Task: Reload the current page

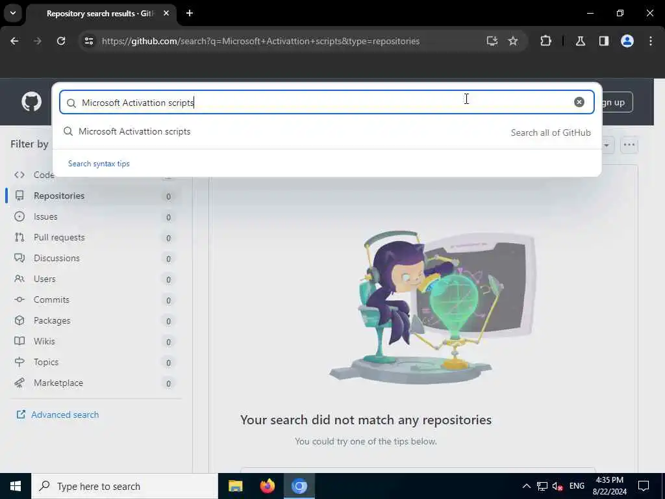Action: pos(61,41)
